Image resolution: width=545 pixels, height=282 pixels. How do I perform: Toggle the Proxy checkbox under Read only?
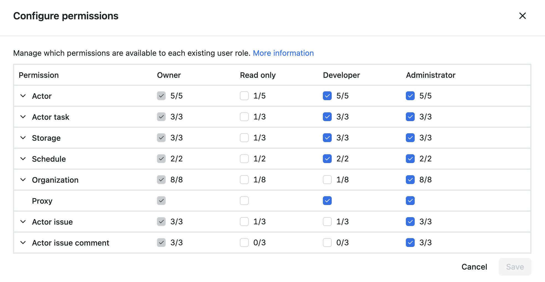[x=244, y=201]
